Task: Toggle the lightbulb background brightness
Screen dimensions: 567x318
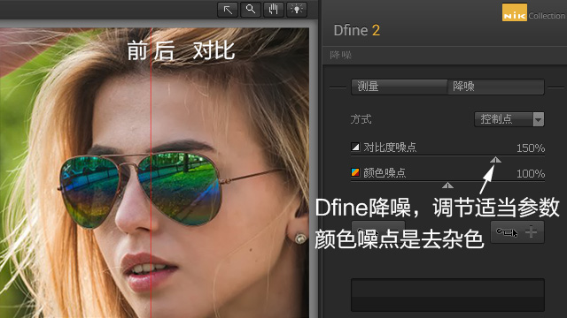Action: point(297,10)
